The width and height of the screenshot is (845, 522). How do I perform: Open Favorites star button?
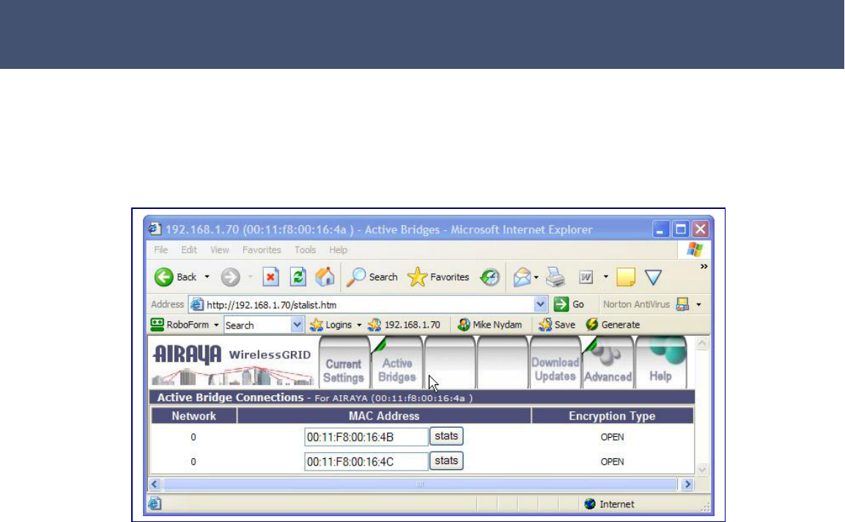point(438,277)
